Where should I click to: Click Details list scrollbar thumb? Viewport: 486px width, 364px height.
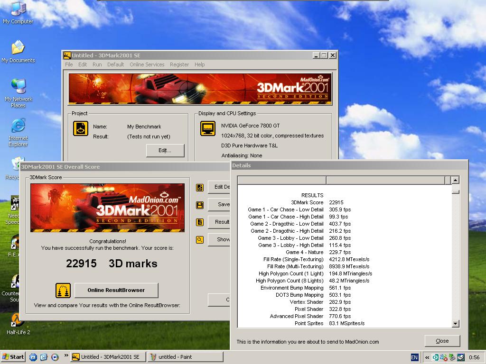(x=455, y=191)
